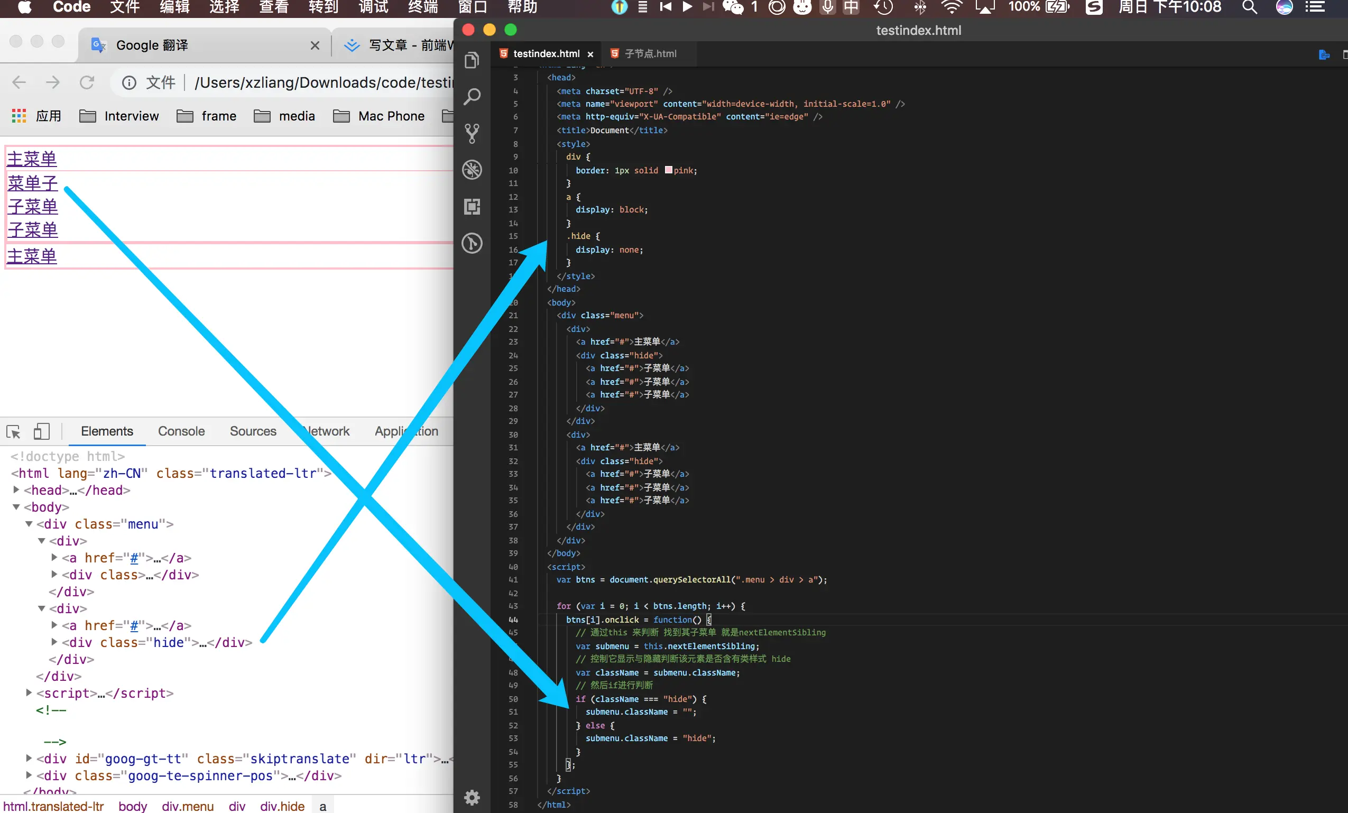Image resolution: width=1348 pixels, height=813 pixels.
Task: Click the bottom 主菜单 link
Action: [32, 256]
